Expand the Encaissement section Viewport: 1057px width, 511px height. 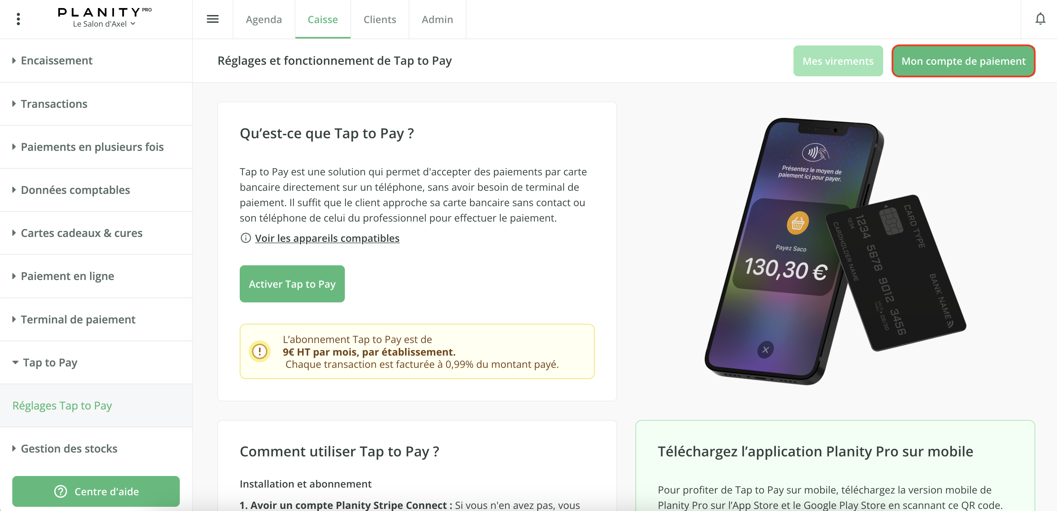click(57, 61)
